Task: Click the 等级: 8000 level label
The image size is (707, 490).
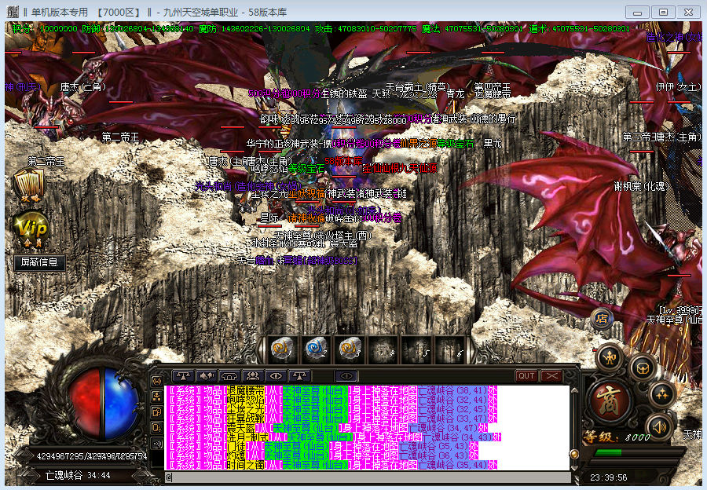Action: [x=617, y=437]
